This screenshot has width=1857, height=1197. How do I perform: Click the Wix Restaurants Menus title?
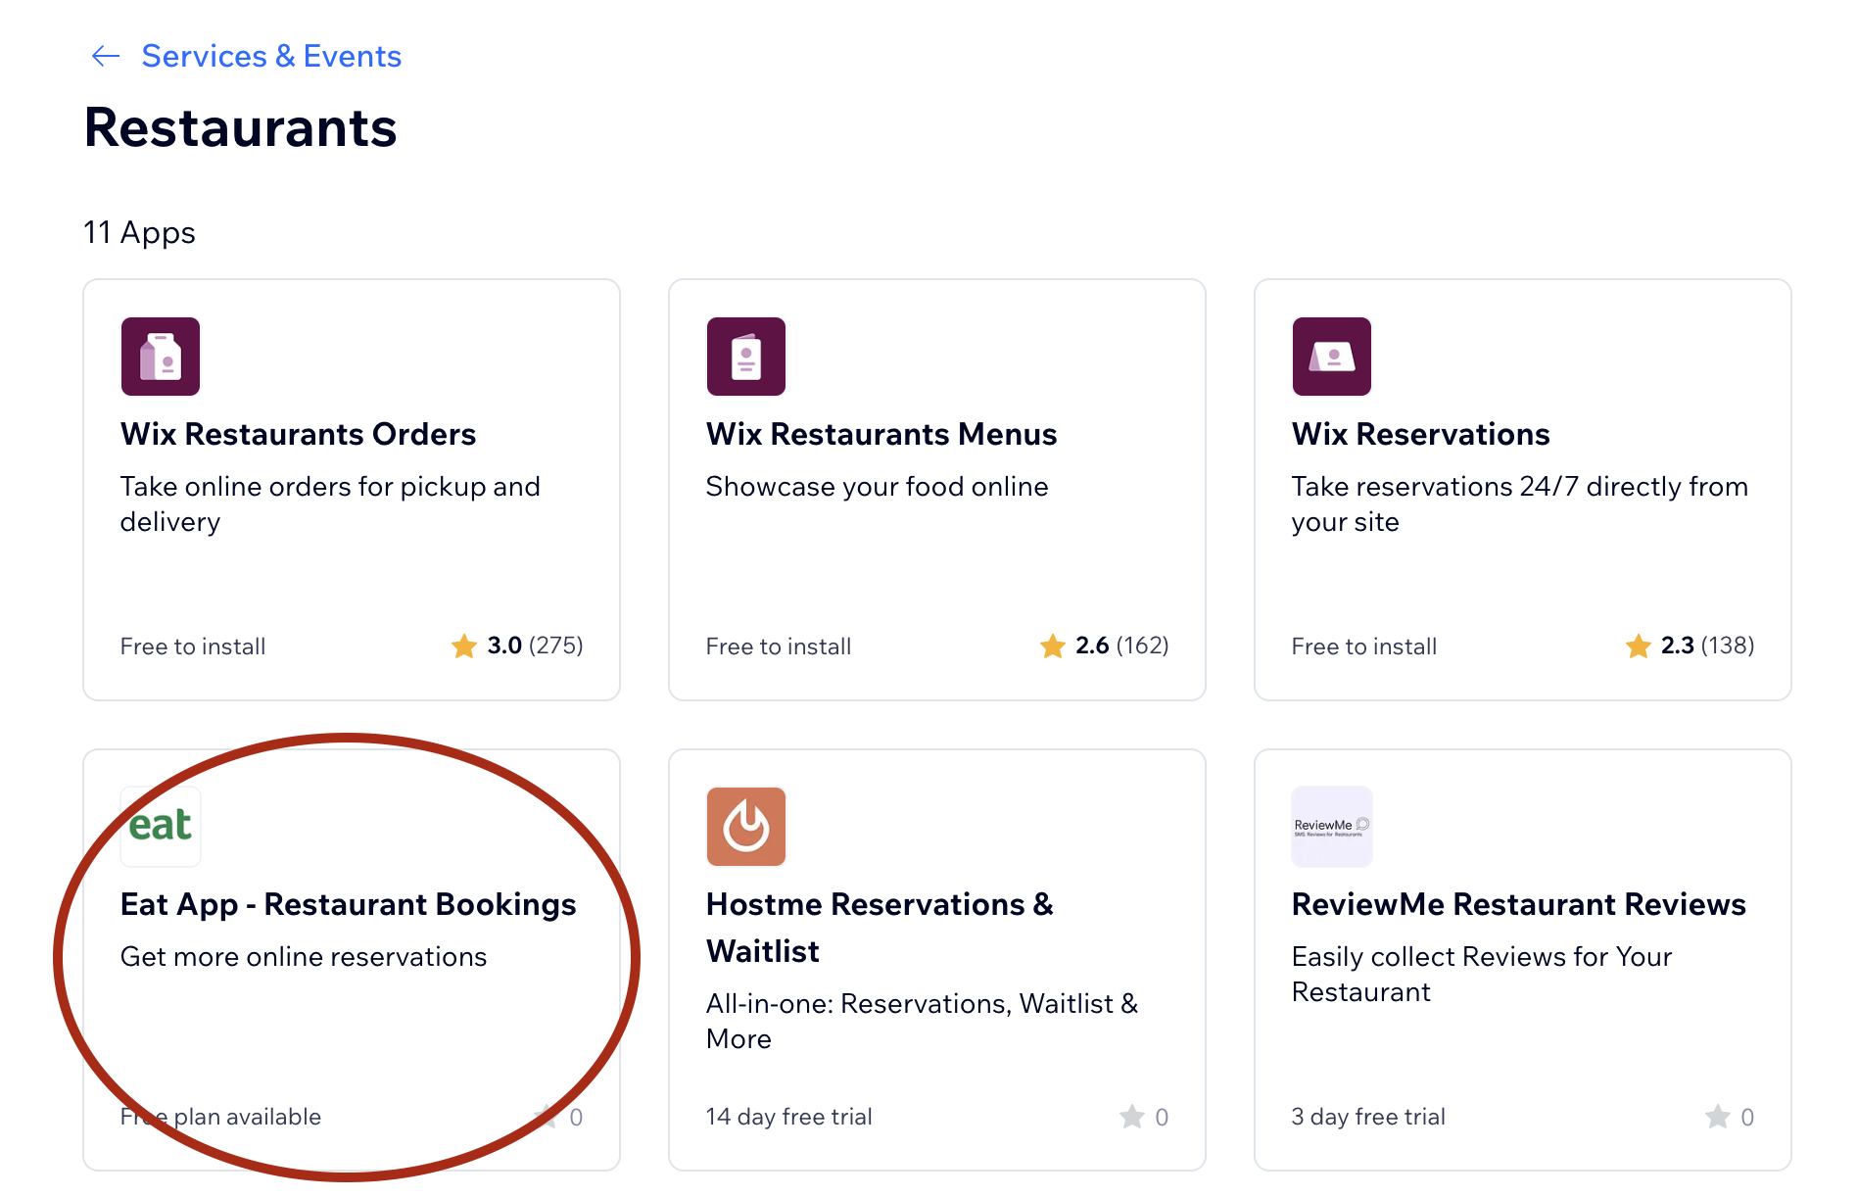tap(881, 434)
